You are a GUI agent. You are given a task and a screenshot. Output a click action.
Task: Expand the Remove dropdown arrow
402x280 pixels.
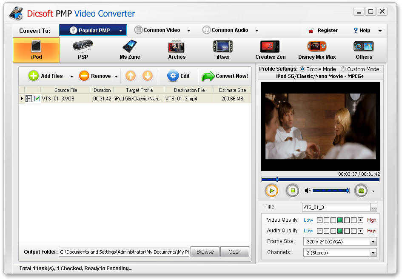116,77
